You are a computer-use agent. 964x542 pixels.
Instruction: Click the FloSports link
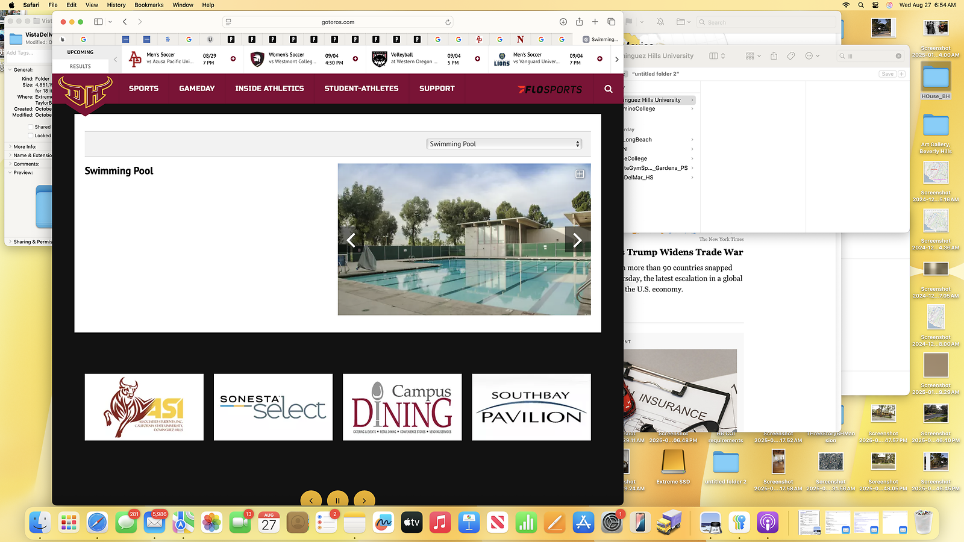(550, 90)
